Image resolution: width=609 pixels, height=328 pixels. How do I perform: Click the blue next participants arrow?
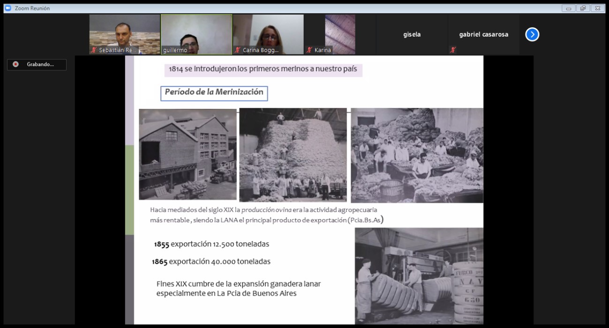point(532,34)
